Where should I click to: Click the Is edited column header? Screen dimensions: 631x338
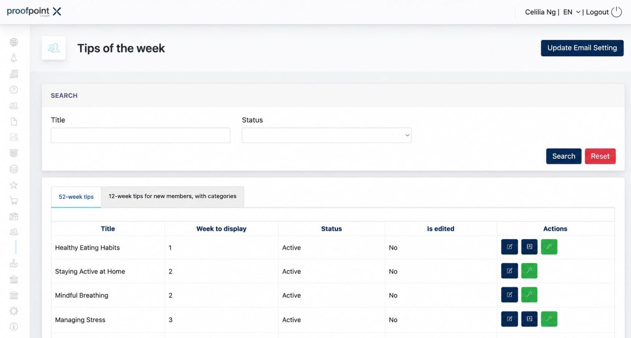click(x=441, y=229)
